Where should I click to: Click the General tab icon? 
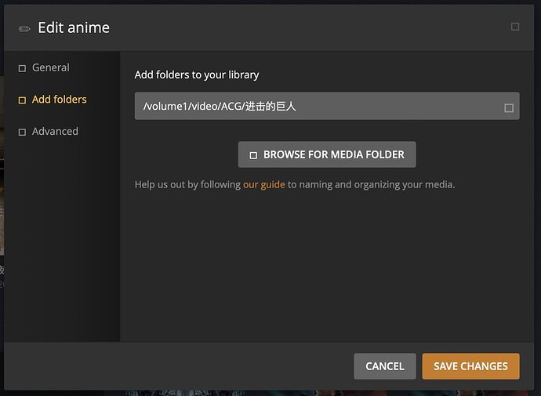pyautogui.click(x=22, y=68)
